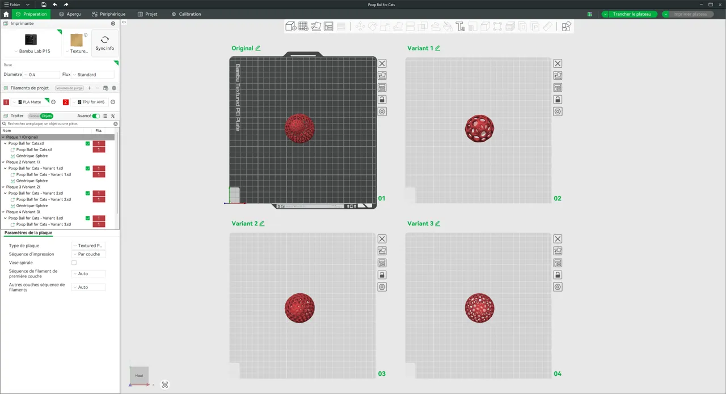Open filament settings gear icon
This screenshot has height=394, width=726.
[x=114, y=88]
